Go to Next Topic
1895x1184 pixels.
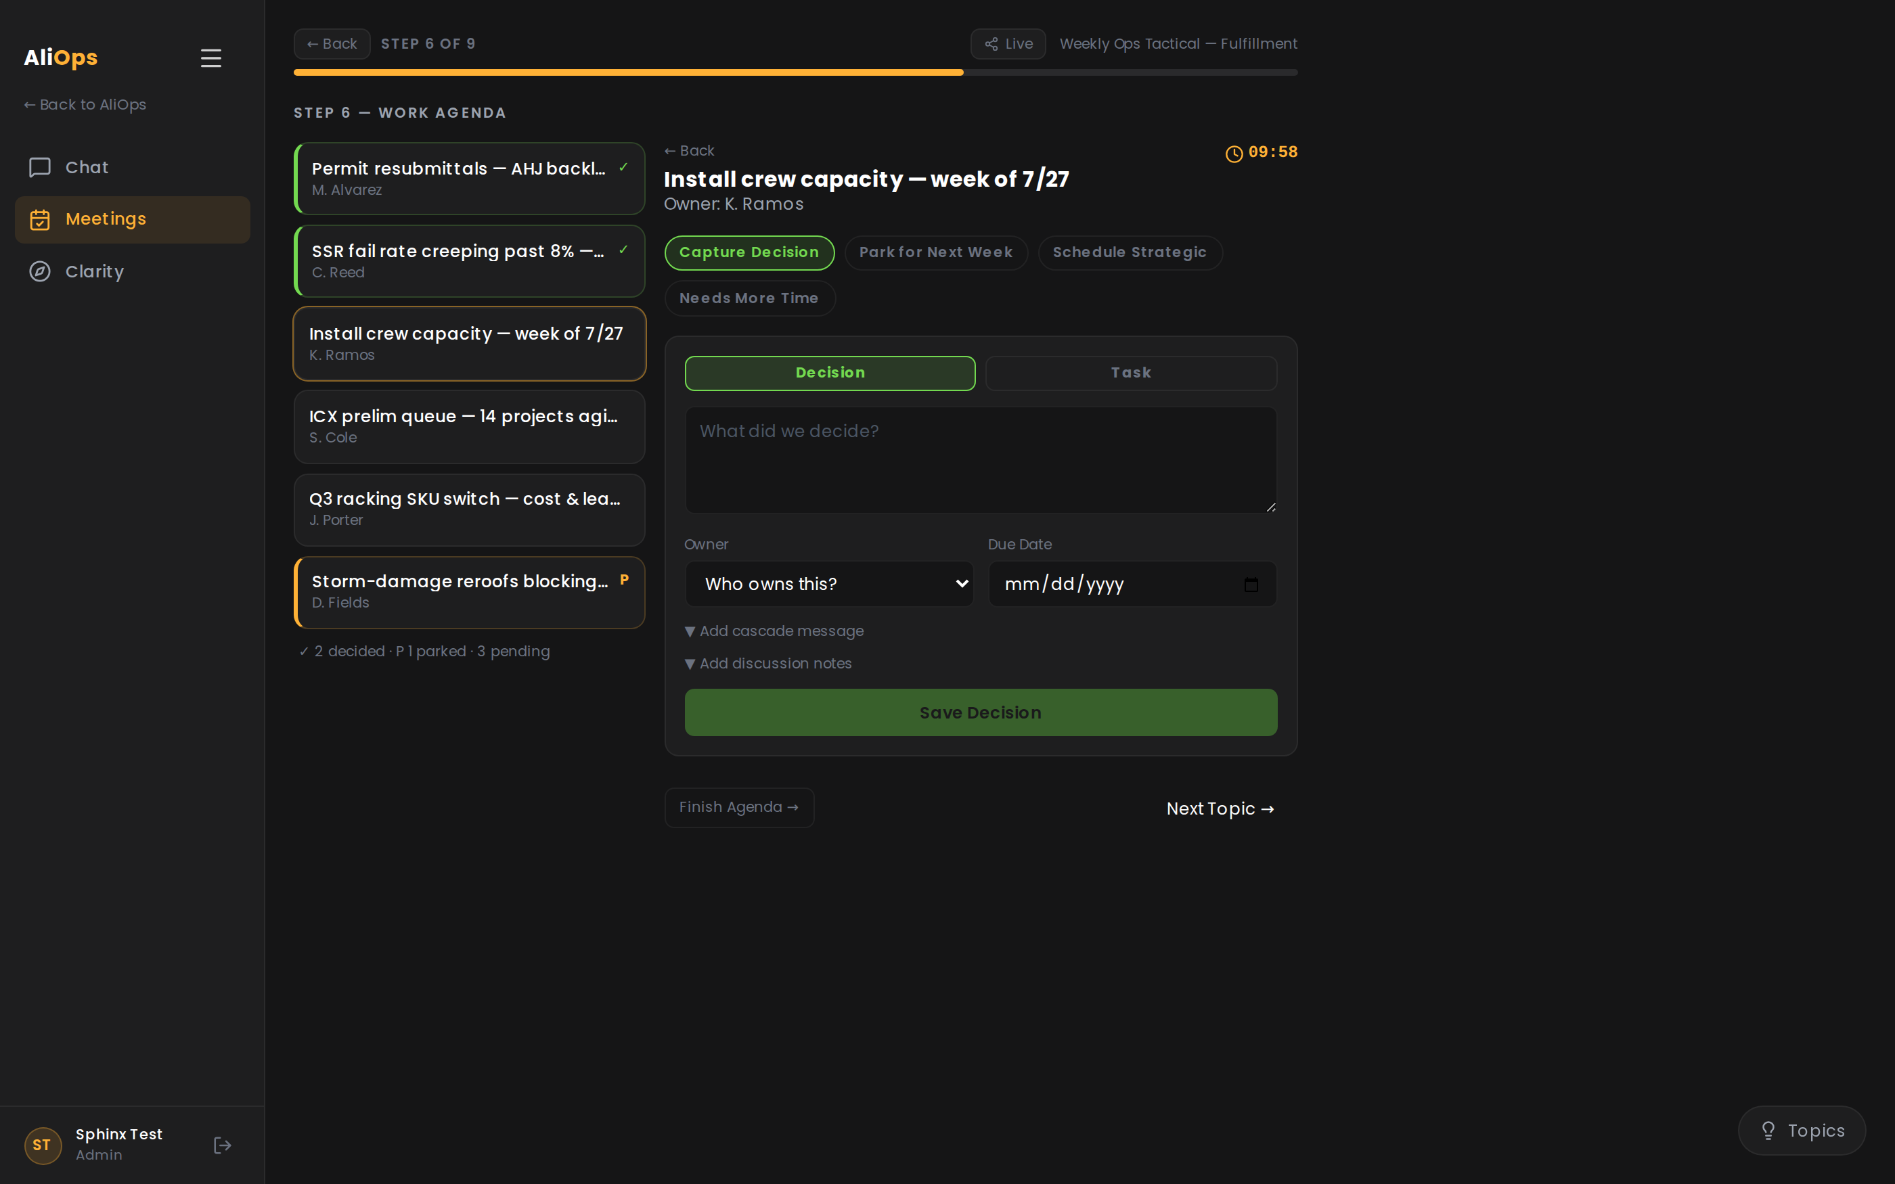(1220, 809)
